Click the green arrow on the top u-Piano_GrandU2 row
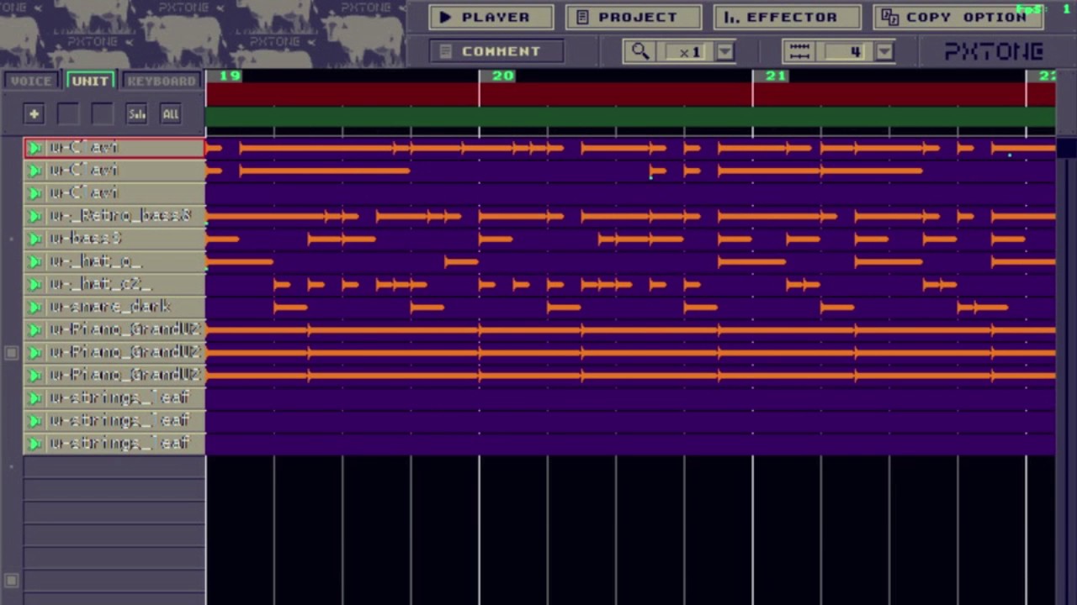1077x605 pixels. (34, 329)
